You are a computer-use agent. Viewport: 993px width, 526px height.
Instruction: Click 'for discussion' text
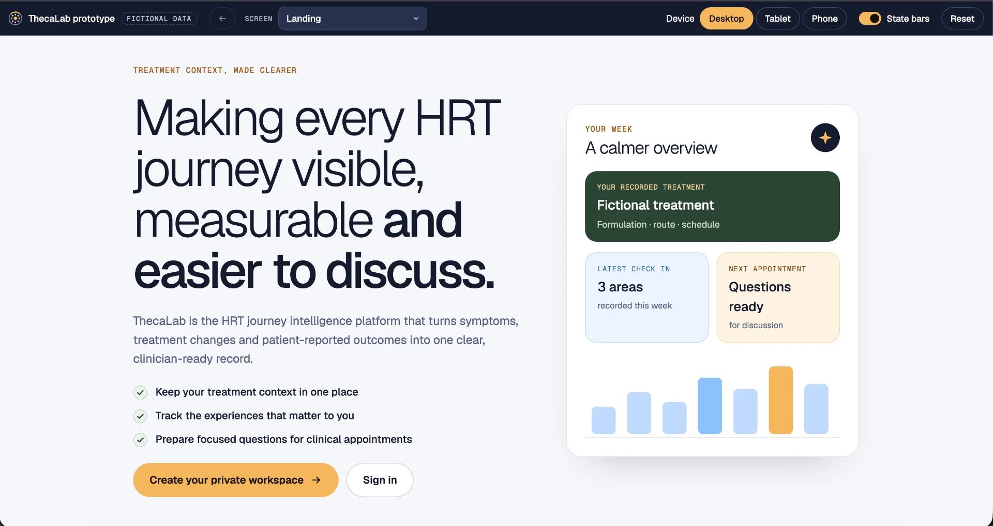point(756,326)
